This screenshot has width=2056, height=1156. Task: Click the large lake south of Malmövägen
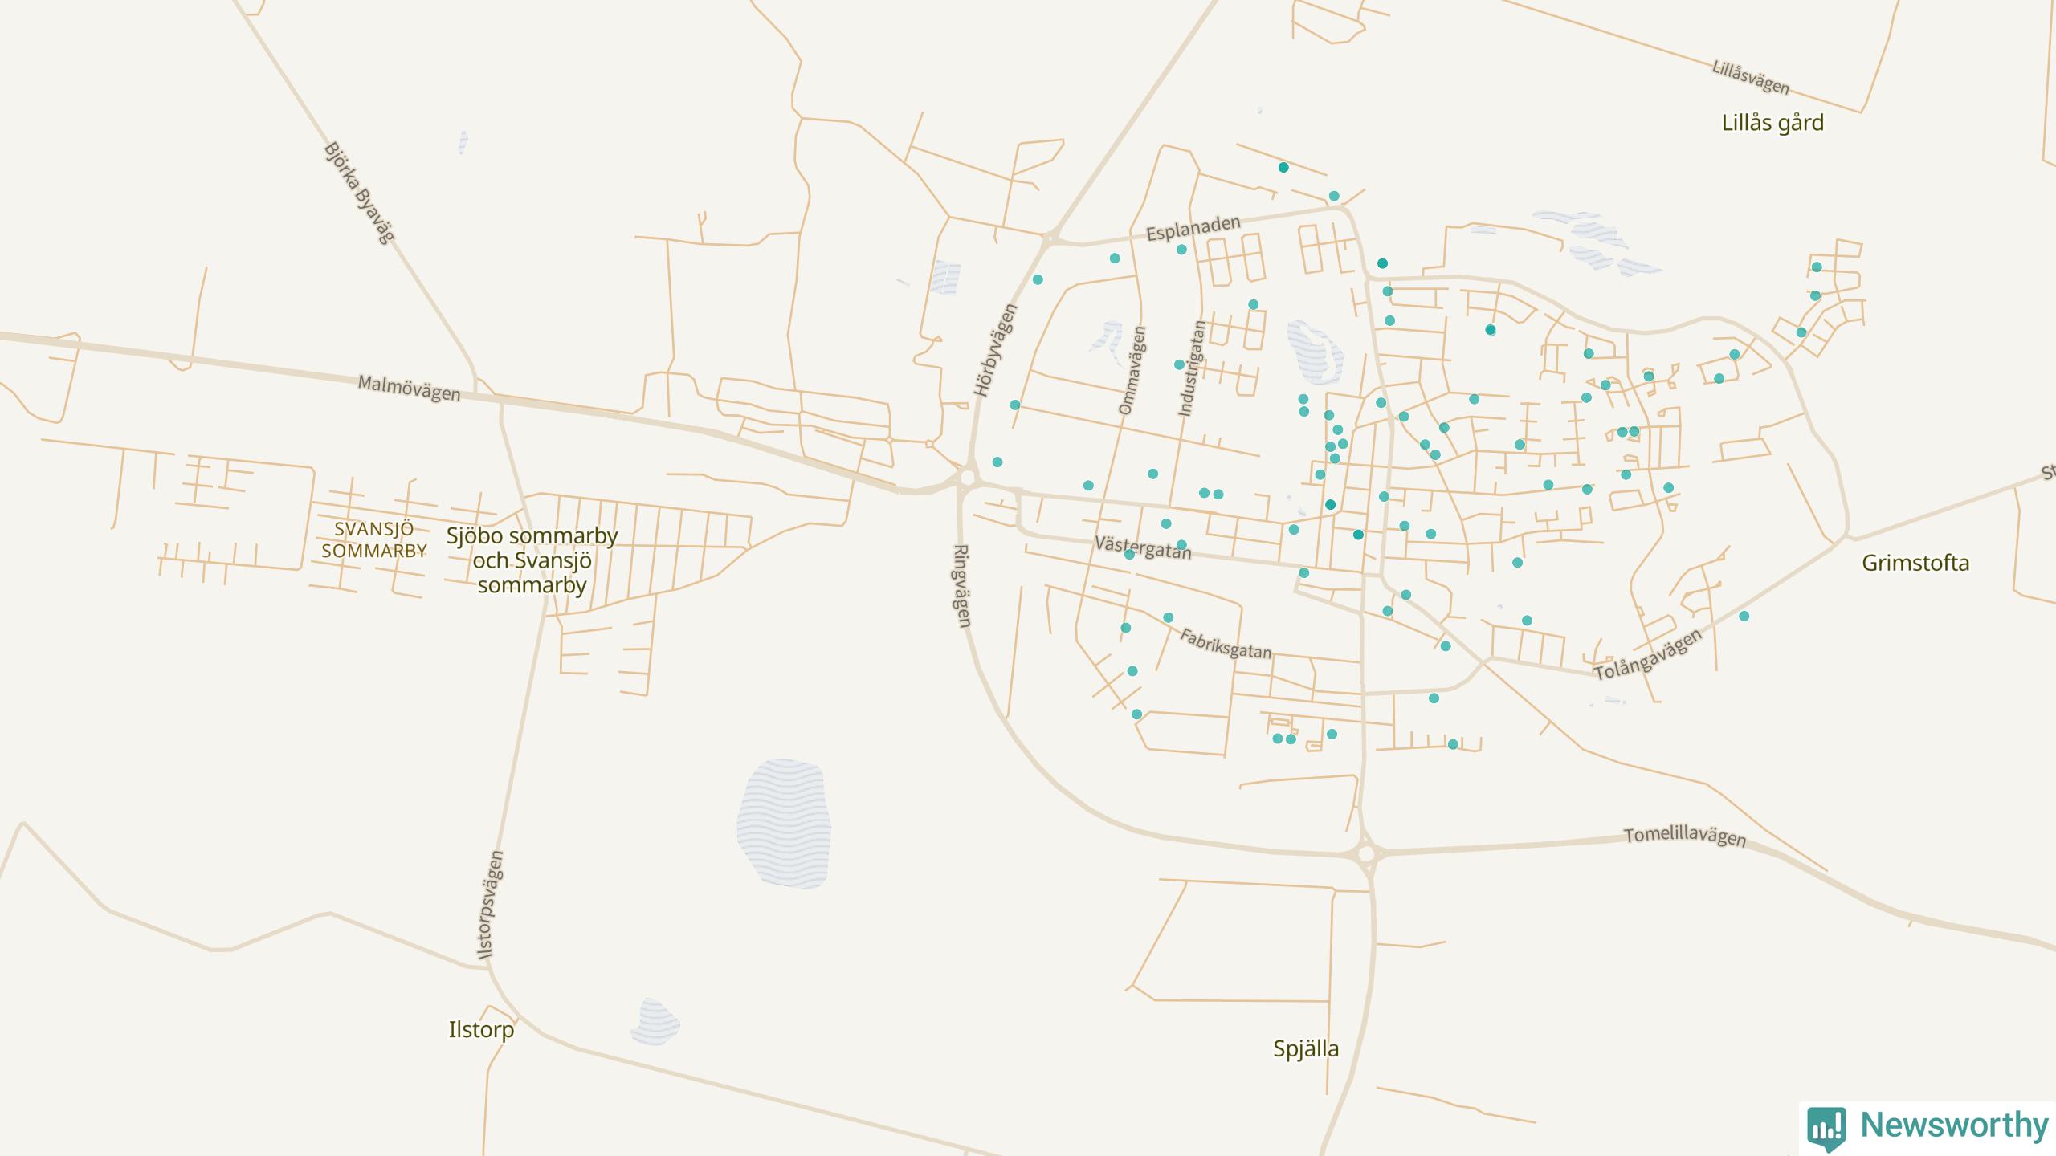[x=784, y=824]
